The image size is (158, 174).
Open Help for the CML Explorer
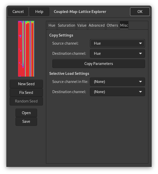click(x=39, y=12)
